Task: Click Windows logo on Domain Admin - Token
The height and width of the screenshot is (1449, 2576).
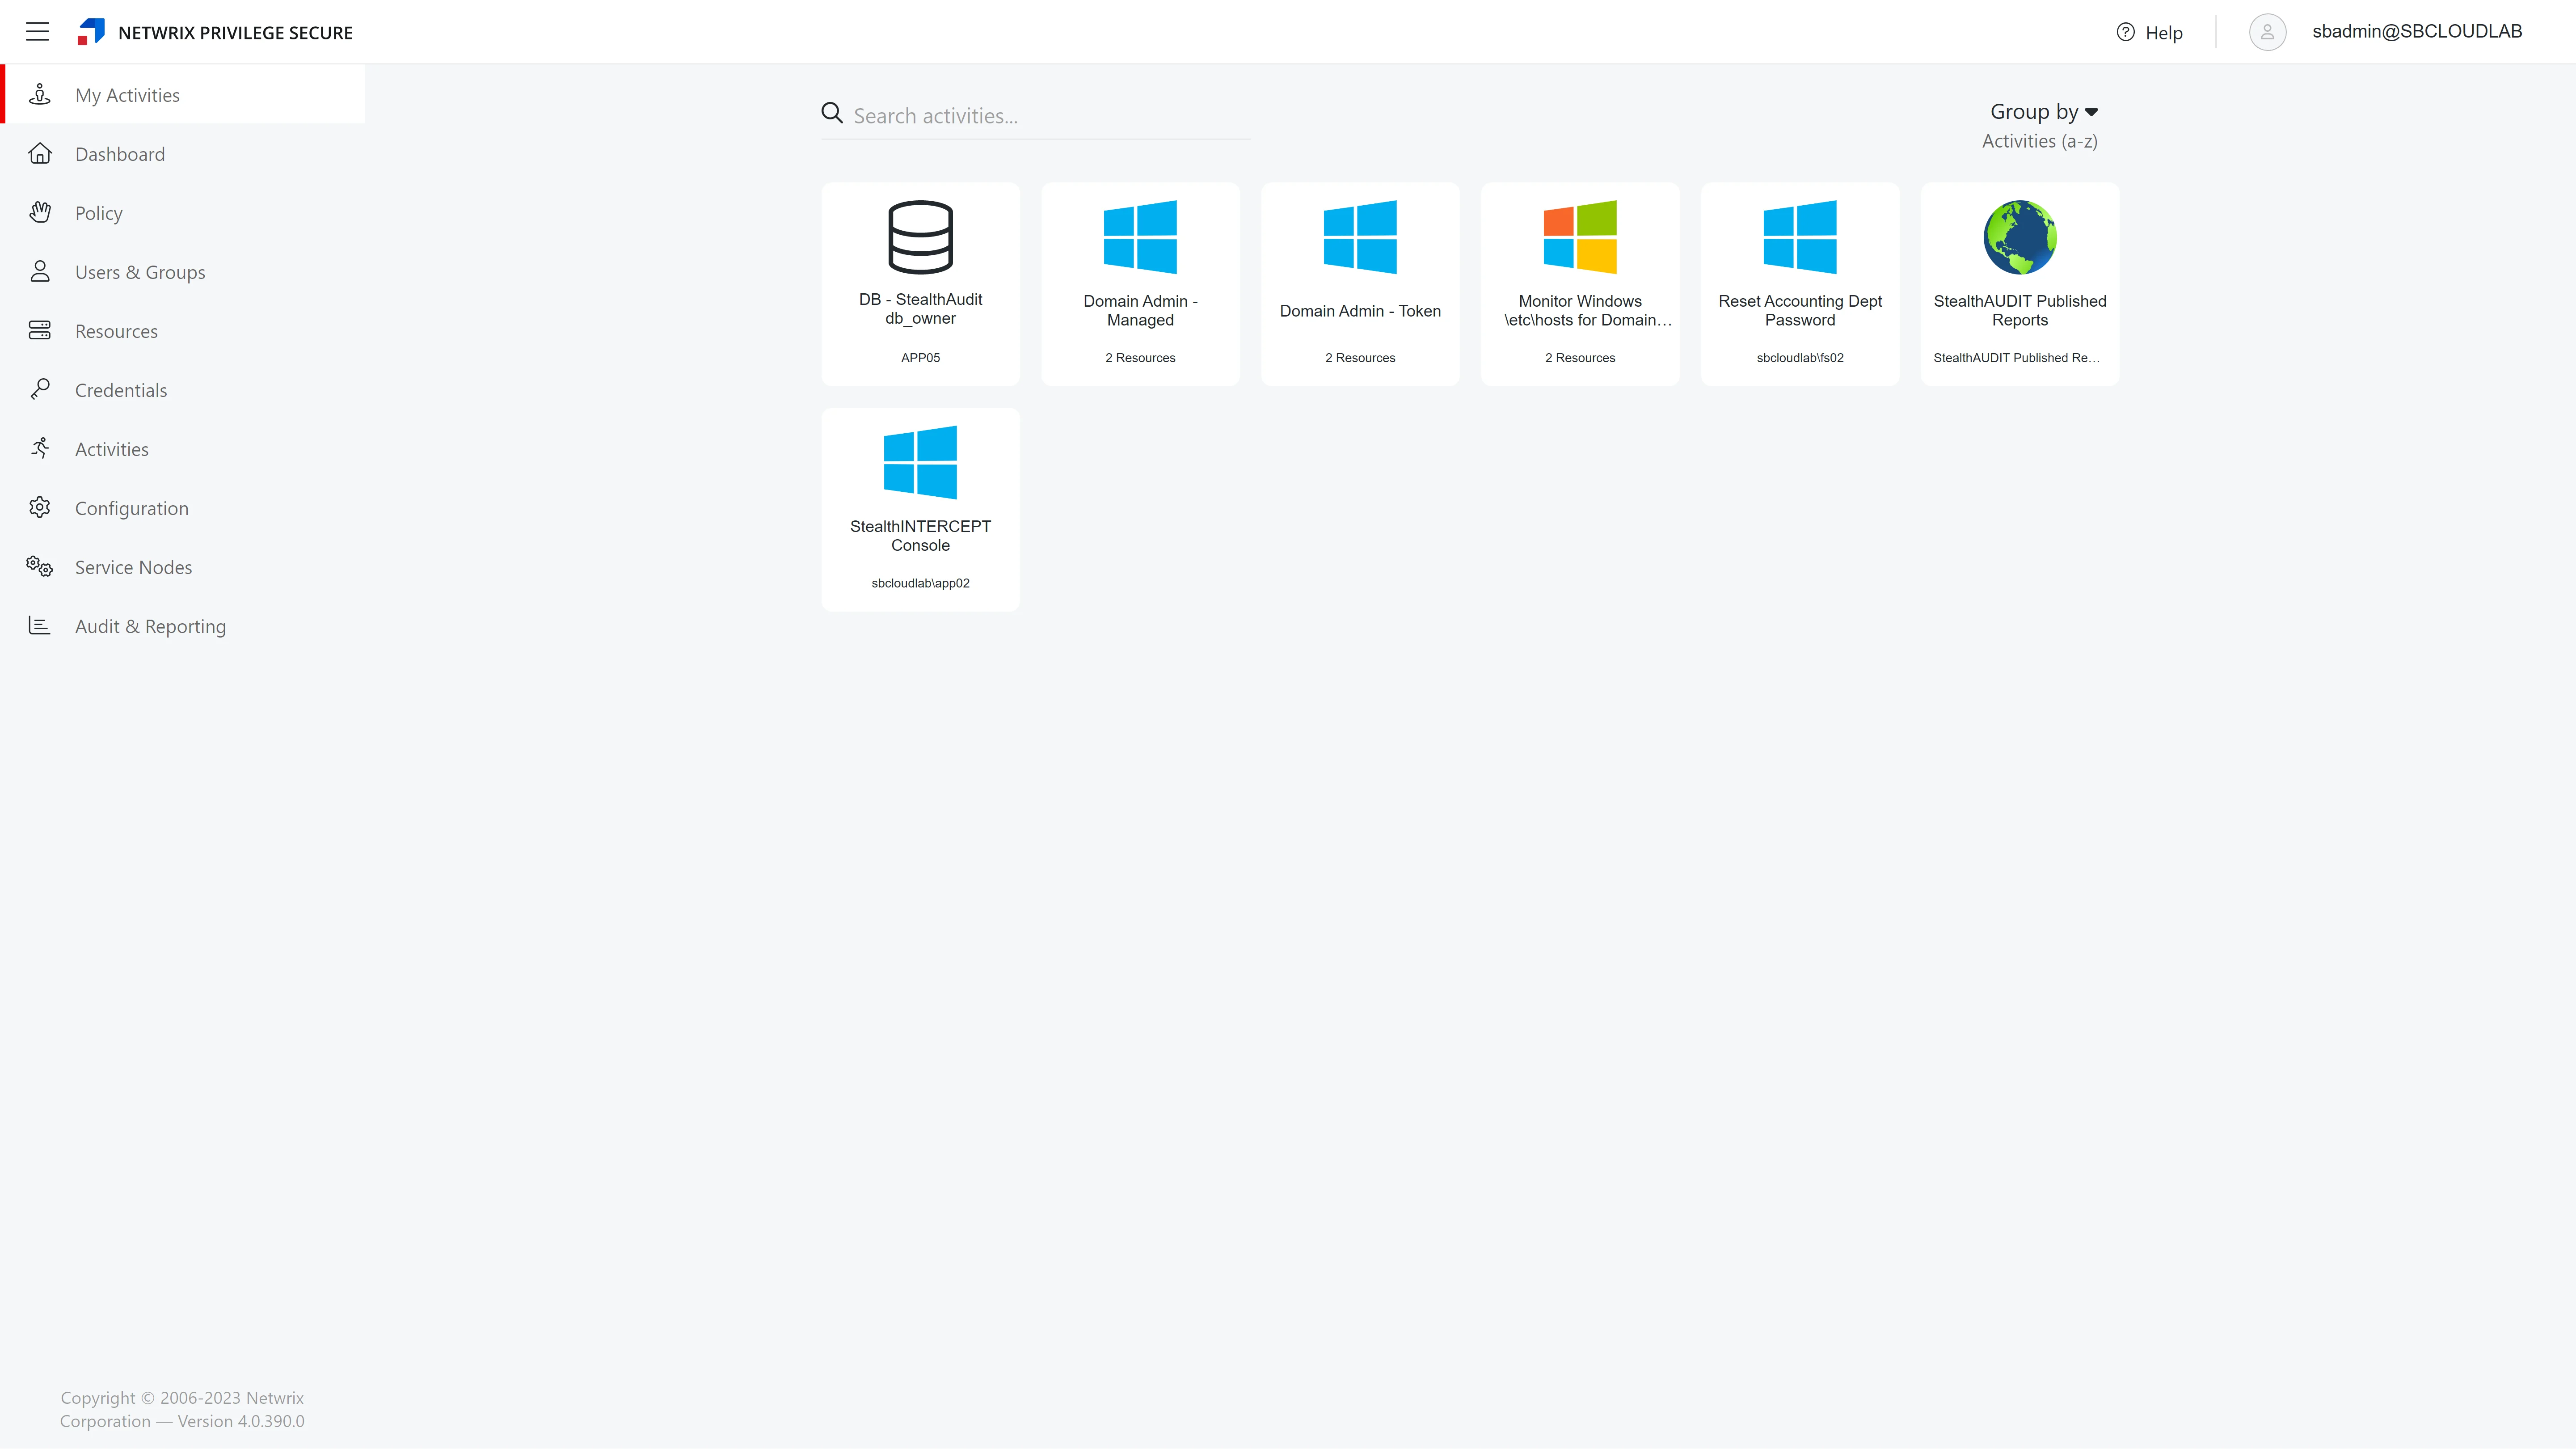Action: (x=1360, y=237)
